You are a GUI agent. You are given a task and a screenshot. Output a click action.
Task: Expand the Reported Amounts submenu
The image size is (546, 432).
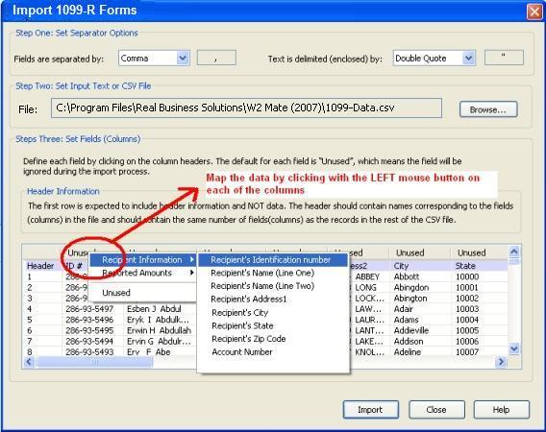click(x=144, y=273)
